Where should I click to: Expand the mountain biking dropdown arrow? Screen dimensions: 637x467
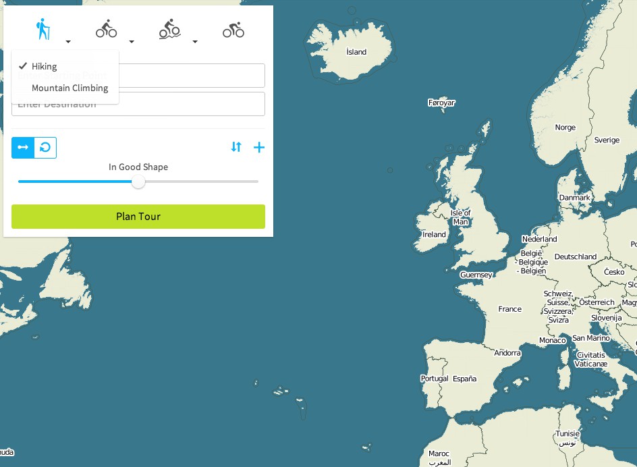click(195, 42)
